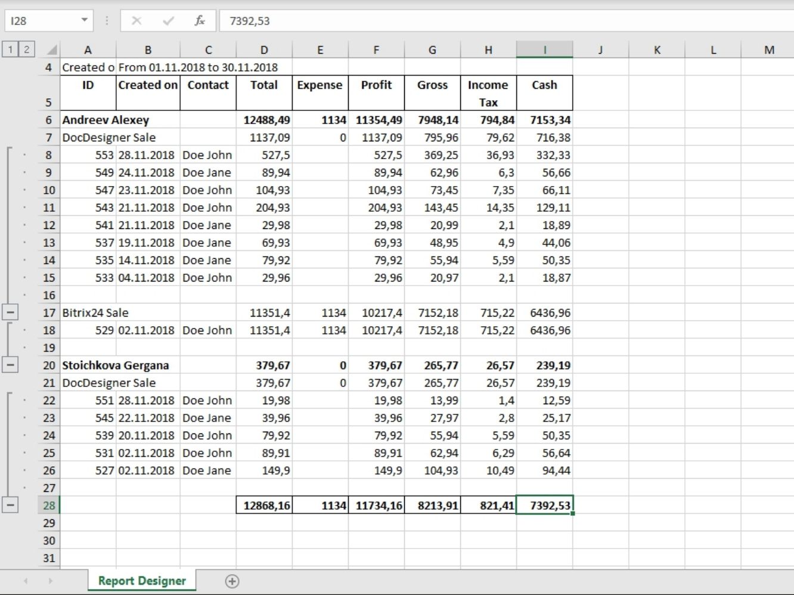Click the Enter checkmark icon in formula bar
This screenshot has height=595, width=794.
pyautogui.click(x=168, y=21)
